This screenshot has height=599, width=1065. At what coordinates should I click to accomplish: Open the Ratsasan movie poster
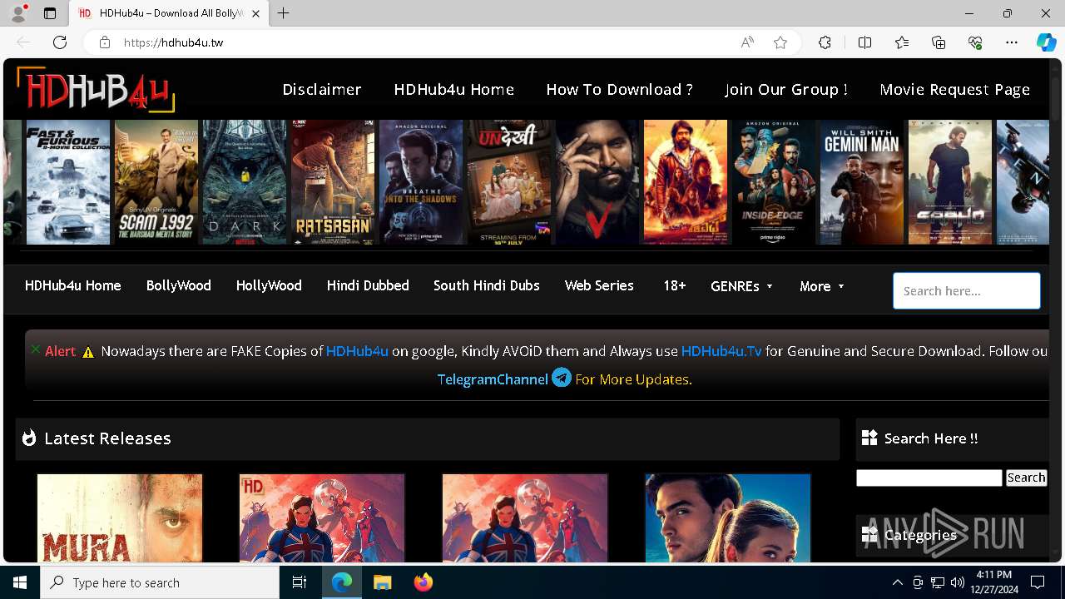coord(333,182)
